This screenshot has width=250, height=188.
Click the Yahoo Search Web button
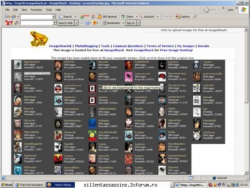(65, 23)
